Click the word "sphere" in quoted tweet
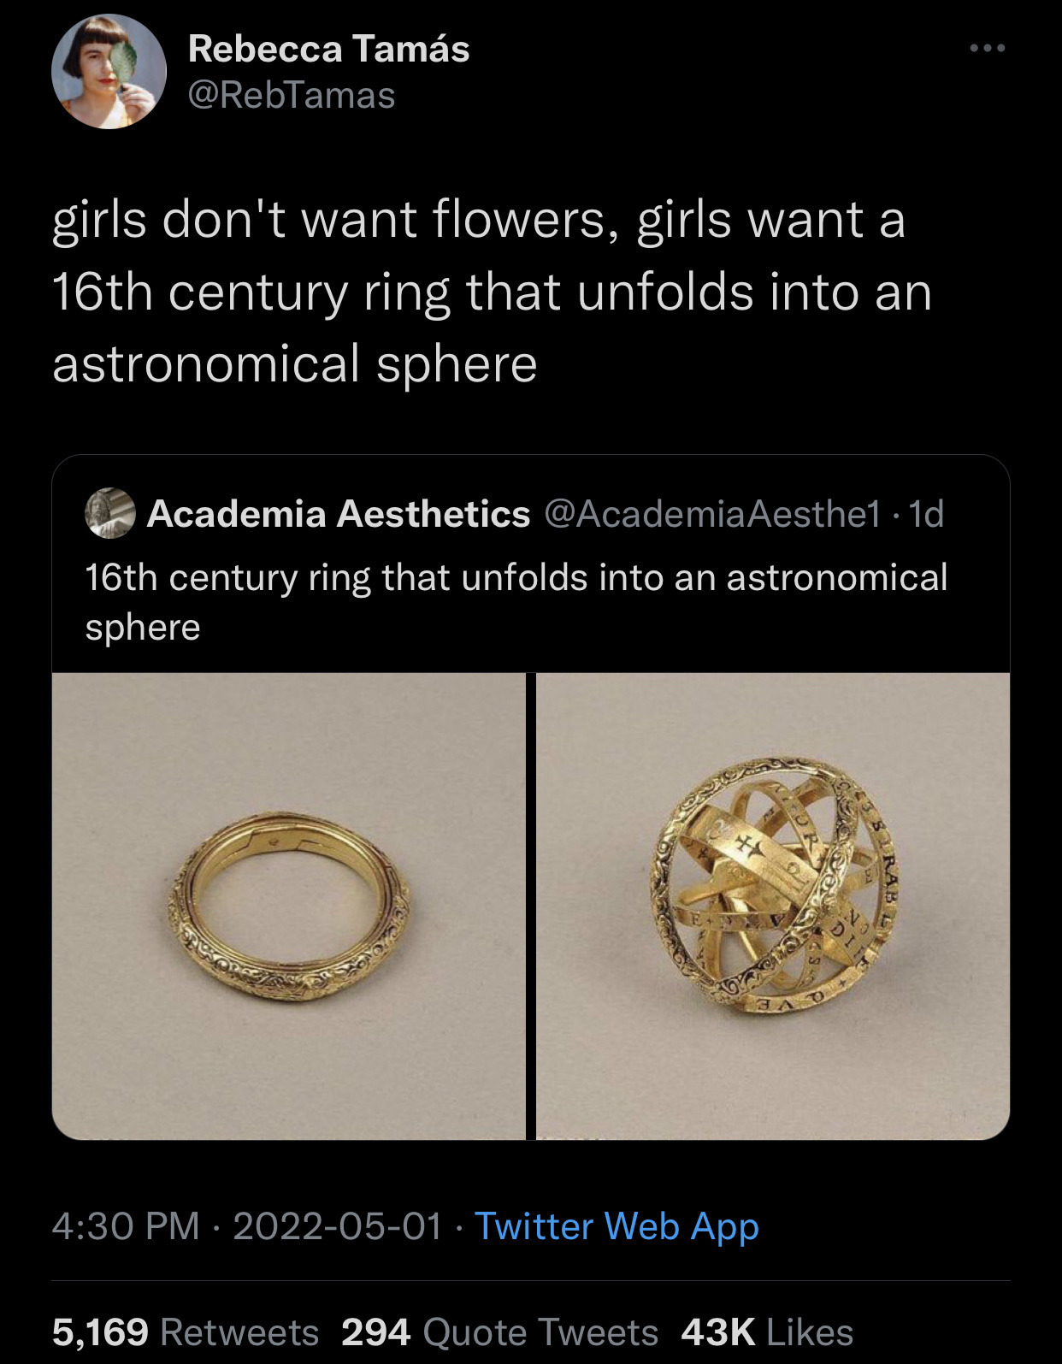The height and width of the screenshot is (1364, 1062). 143,628
